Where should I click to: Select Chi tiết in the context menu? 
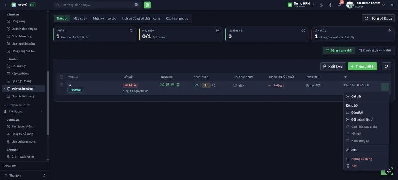click(x=366, y=97)
